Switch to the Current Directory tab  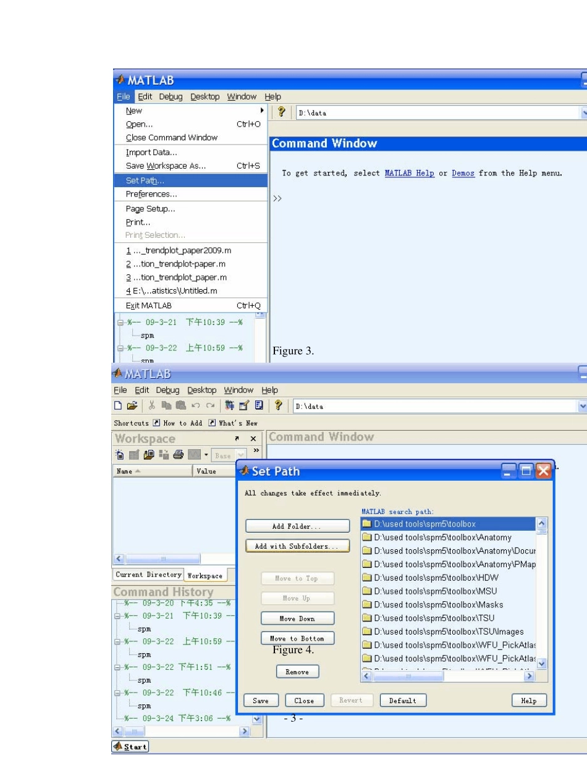click(148, 575)
